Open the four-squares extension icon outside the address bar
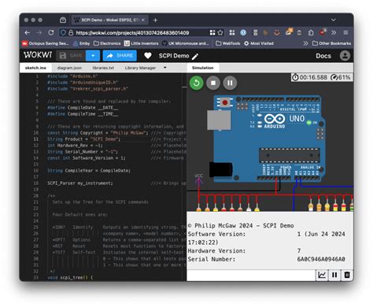This screenshot has height=307, width=373. 232,32
